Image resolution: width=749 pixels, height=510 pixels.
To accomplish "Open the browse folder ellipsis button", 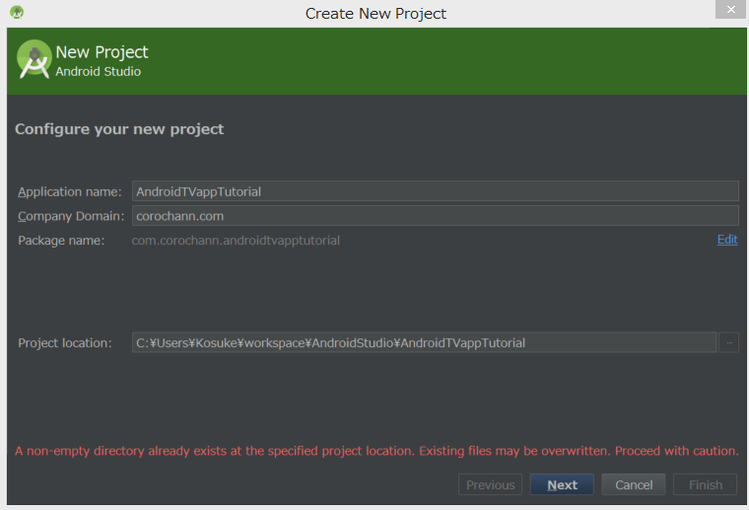I will click(x=729, y=342).
